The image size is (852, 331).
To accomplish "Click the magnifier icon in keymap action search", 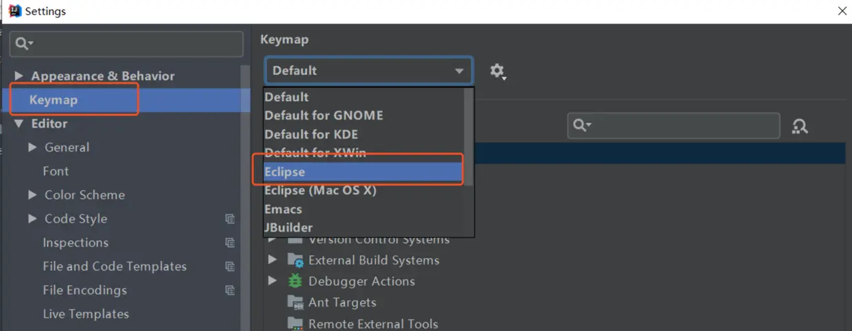I will (582, 126).
